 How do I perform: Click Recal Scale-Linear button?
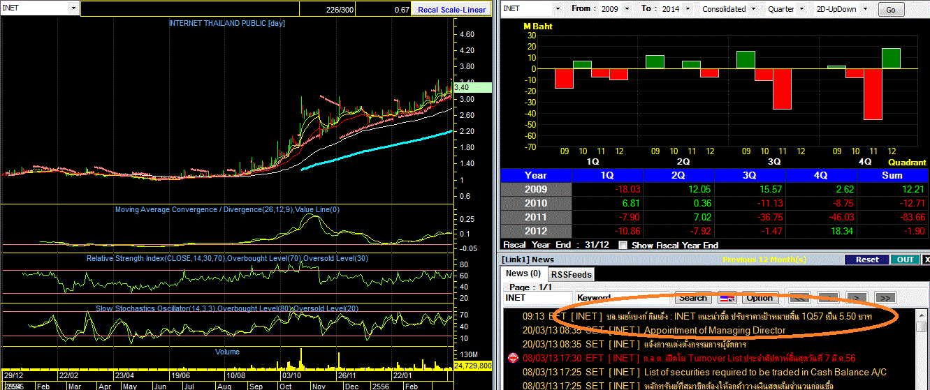click(x=451, y=10)
